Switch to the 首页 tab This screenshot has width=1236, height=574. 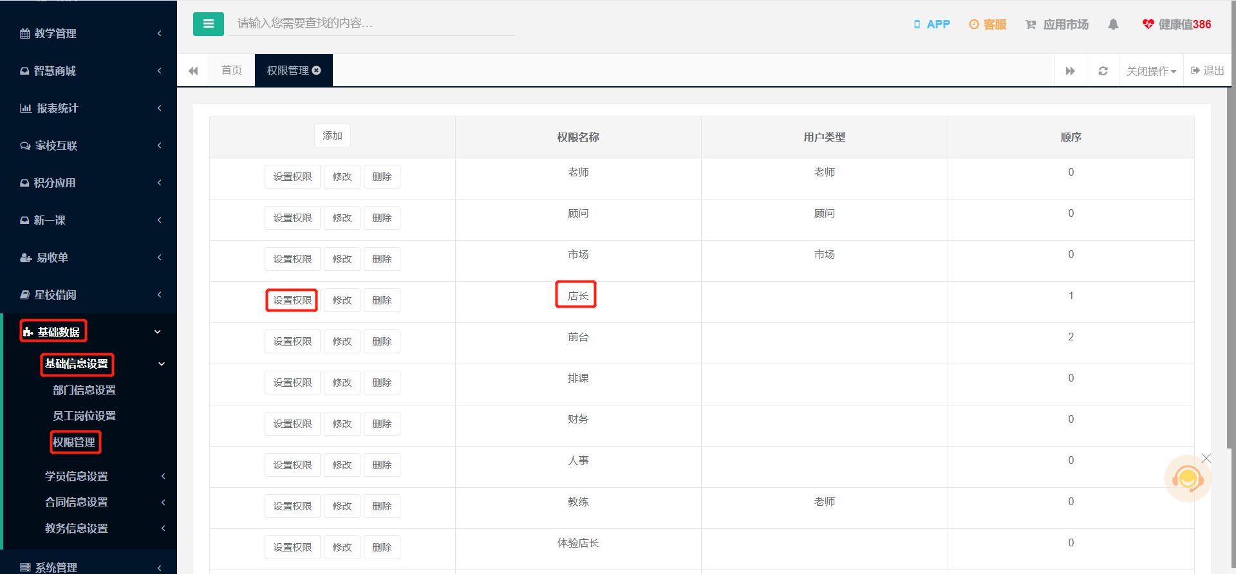[x=232, y=70]
